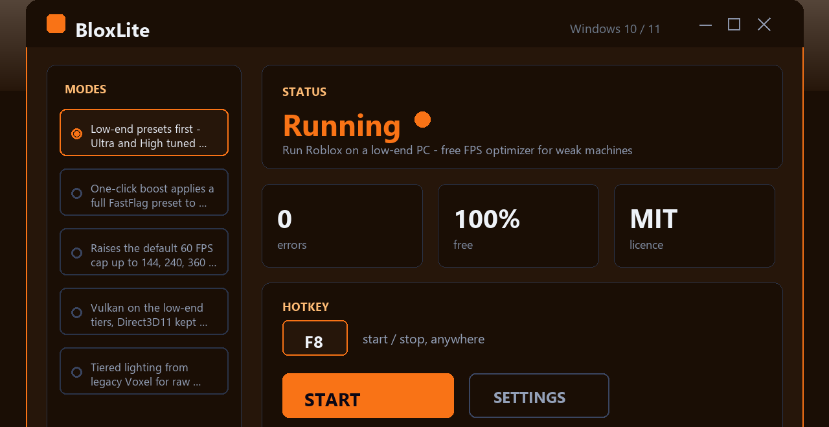829x427 pixels.
Task: Click the START button
Action: pos(368,395)
